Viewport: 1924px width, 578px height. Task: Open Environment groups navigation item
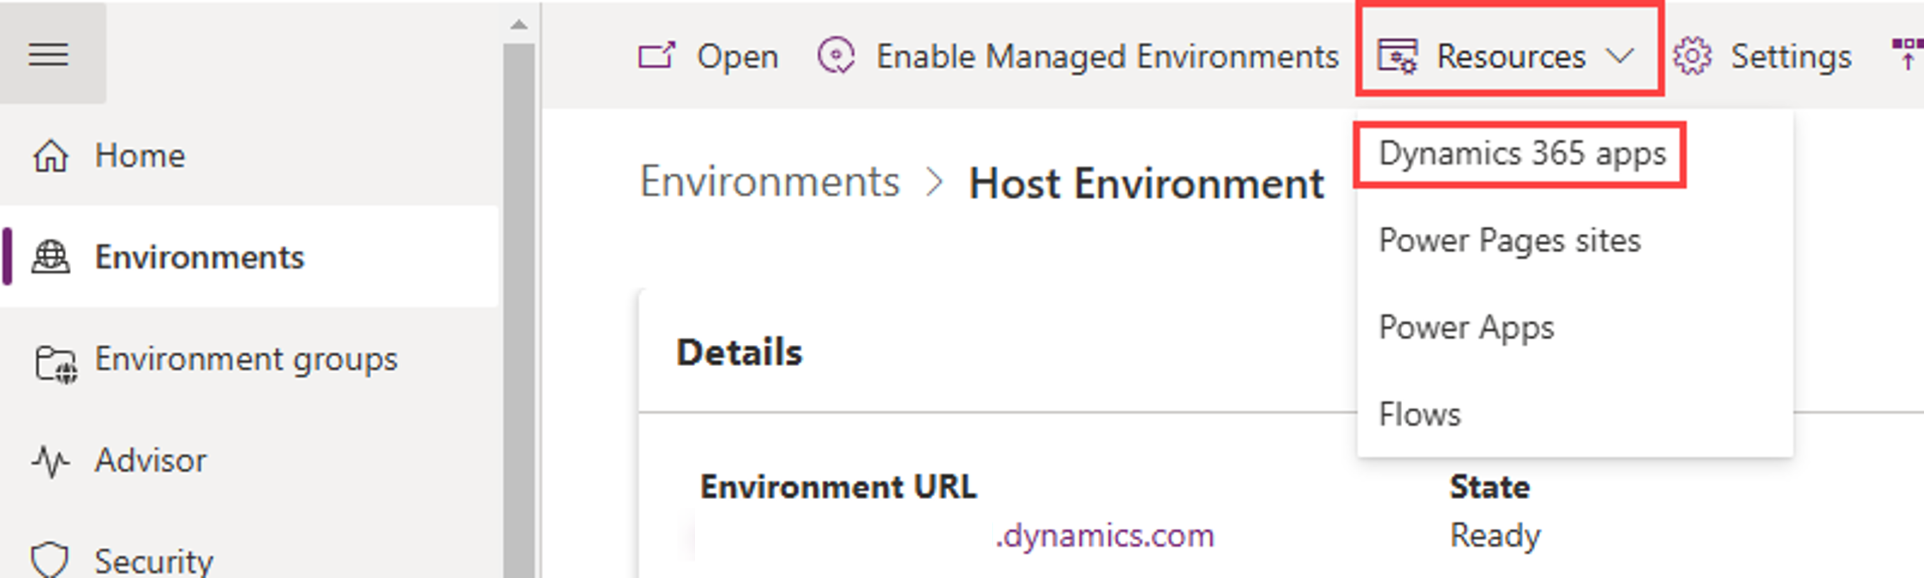coord(246,359)
